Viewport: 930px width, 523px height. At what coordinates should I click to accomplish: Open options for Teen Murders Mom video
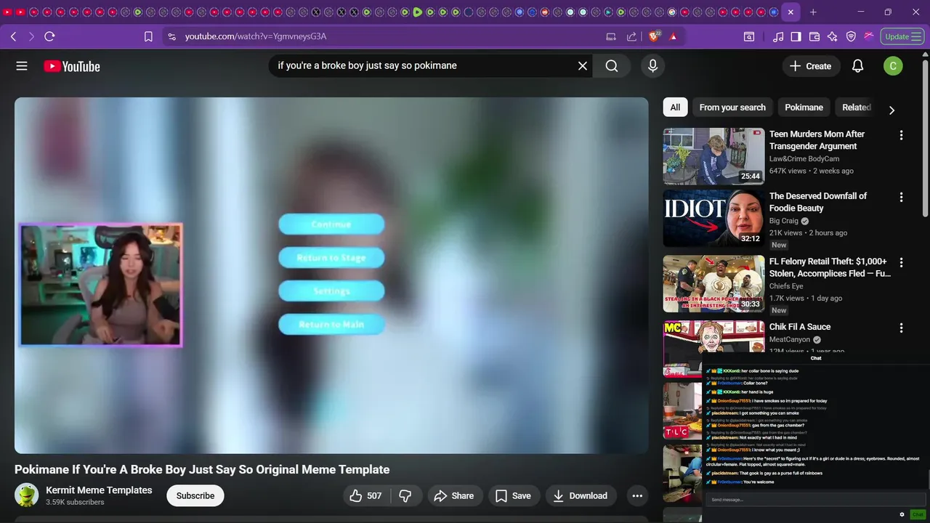click(901, 135)
